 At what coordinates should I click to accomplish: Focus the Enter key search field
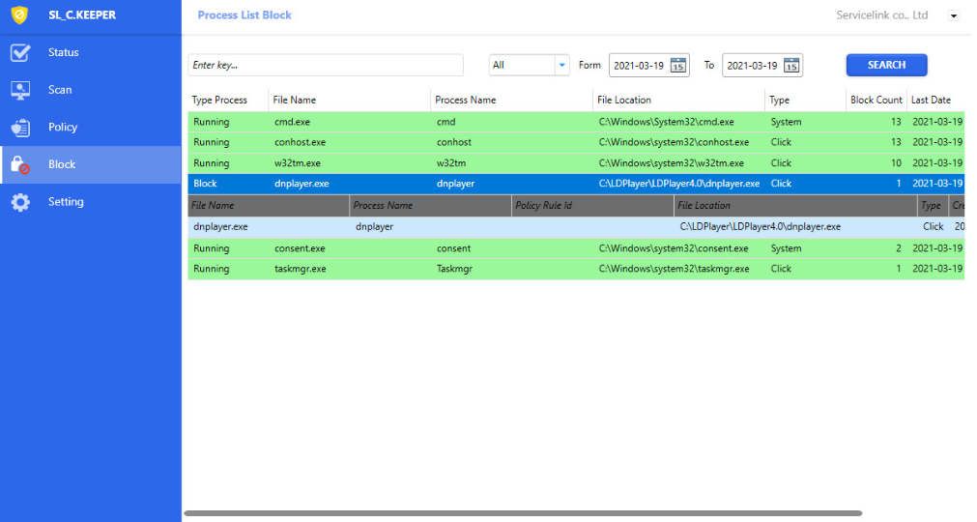point(326,66)
